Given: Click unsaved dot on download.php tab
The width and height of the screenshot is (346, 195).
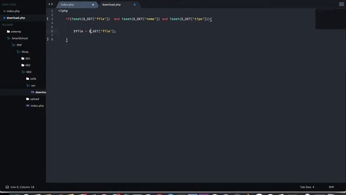Looking at the screenshot, I should pos(135,5).
